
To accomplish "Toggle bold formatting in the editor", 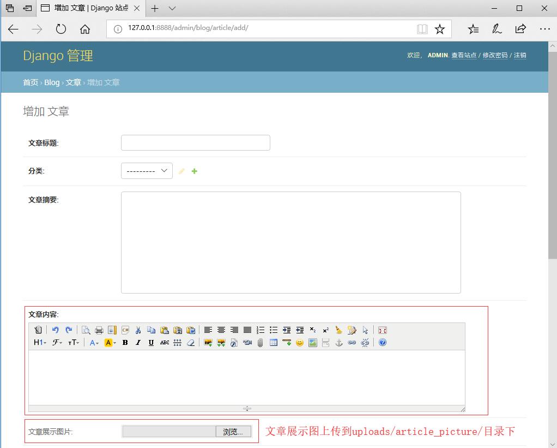I will coord(125,343).
